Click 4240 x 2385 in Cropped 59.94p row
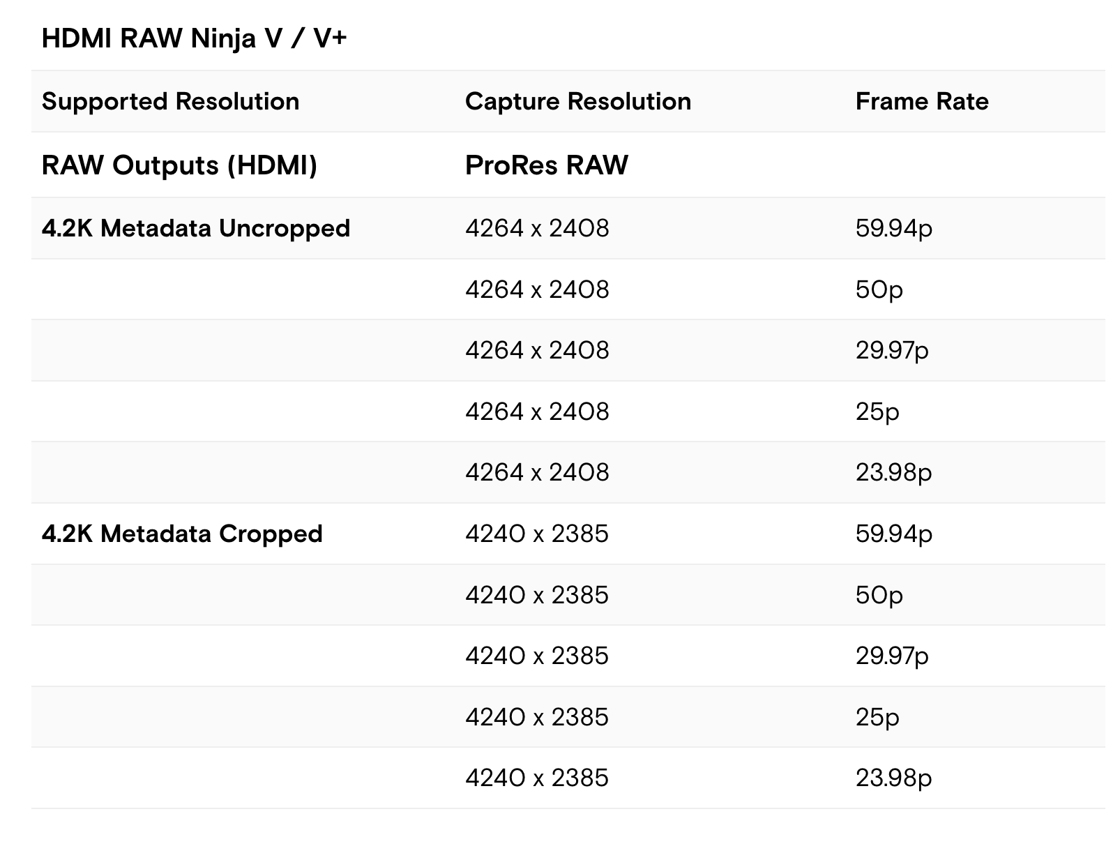Screen dimensions: 1120x844 (537, 534)
